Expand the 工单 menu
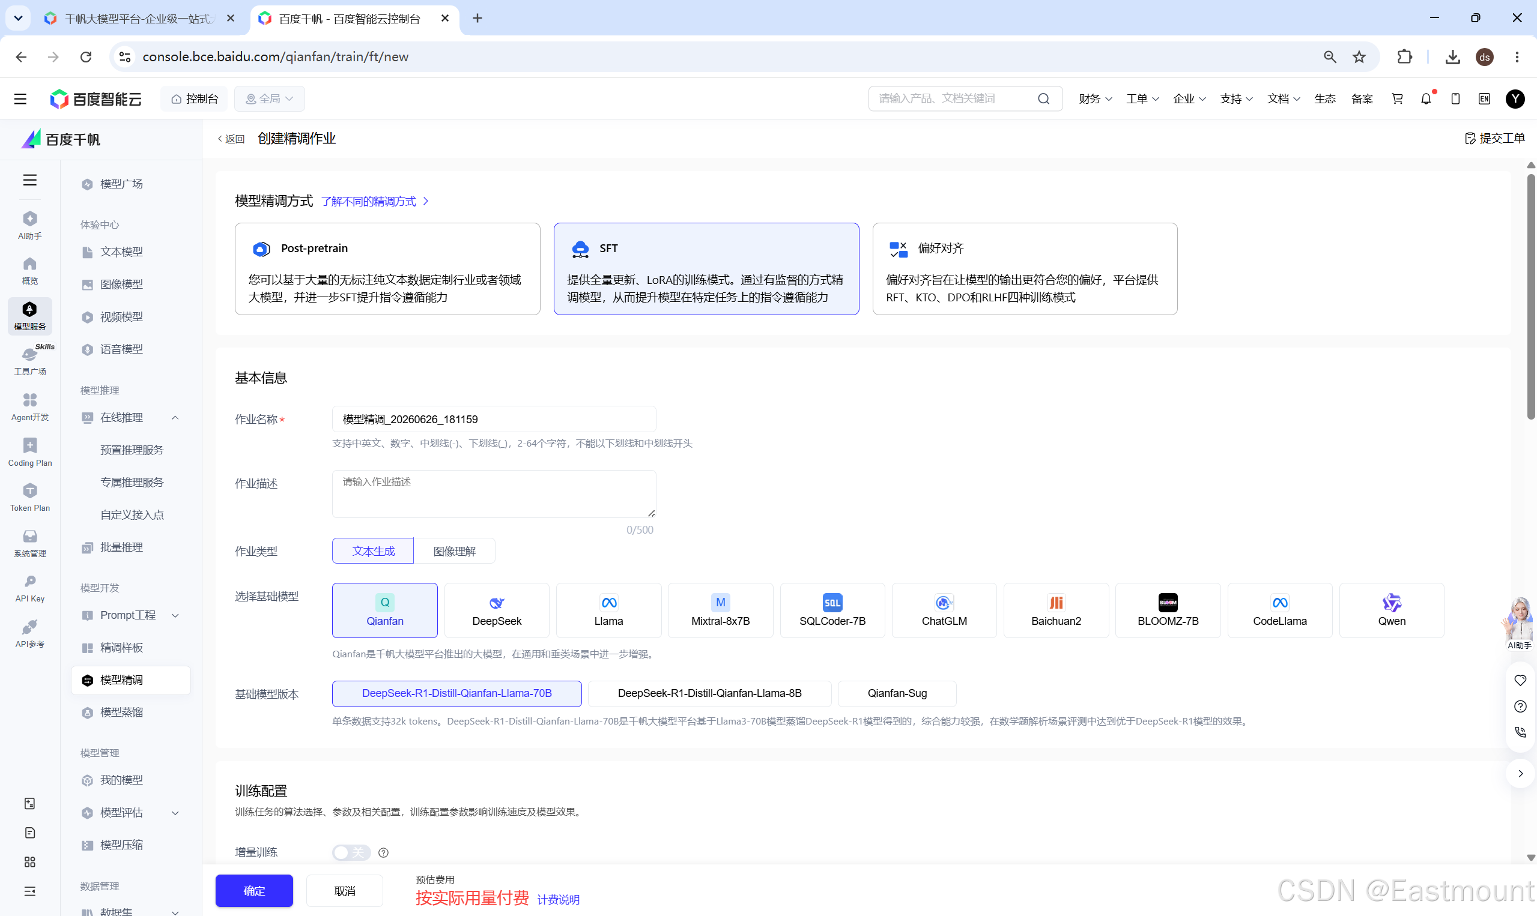The image size is (1537, 916). pos(1142,99)
